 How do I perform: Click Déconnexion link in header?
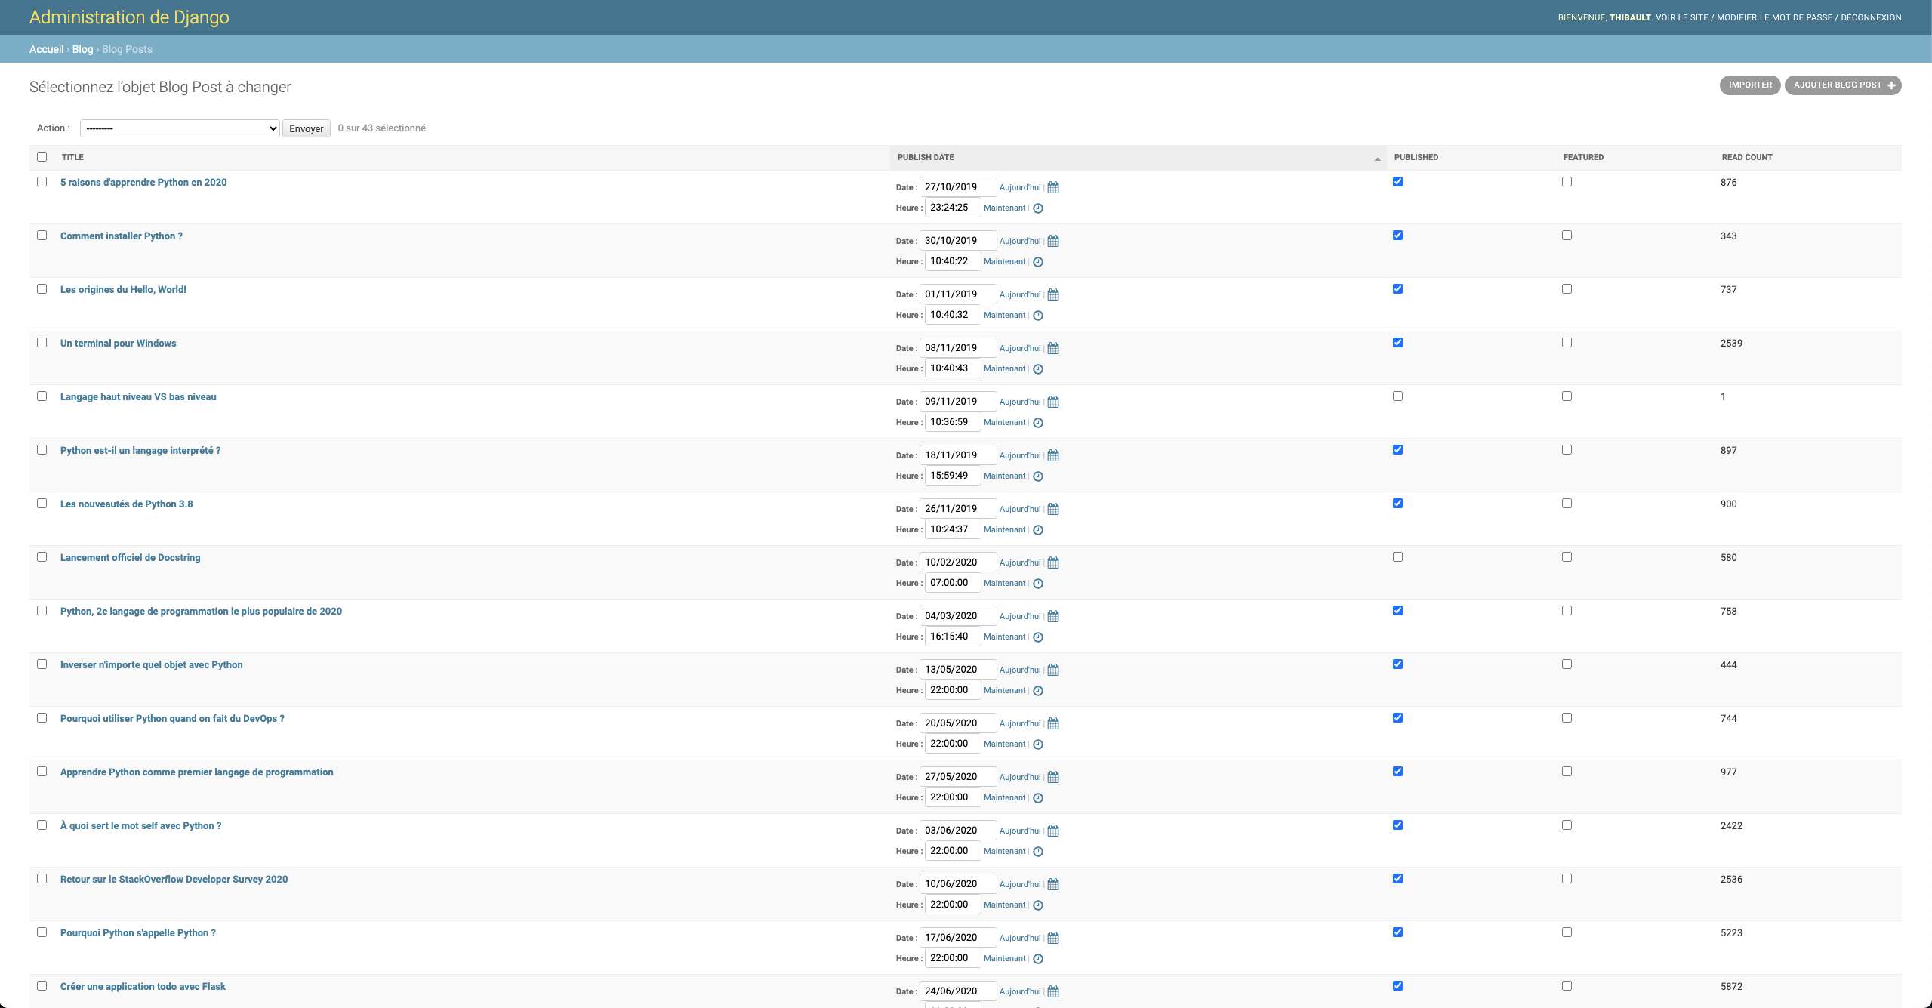tap(1870, 17)
